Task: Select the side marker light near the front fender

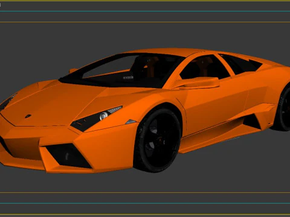Action: (x=130, y=122)
